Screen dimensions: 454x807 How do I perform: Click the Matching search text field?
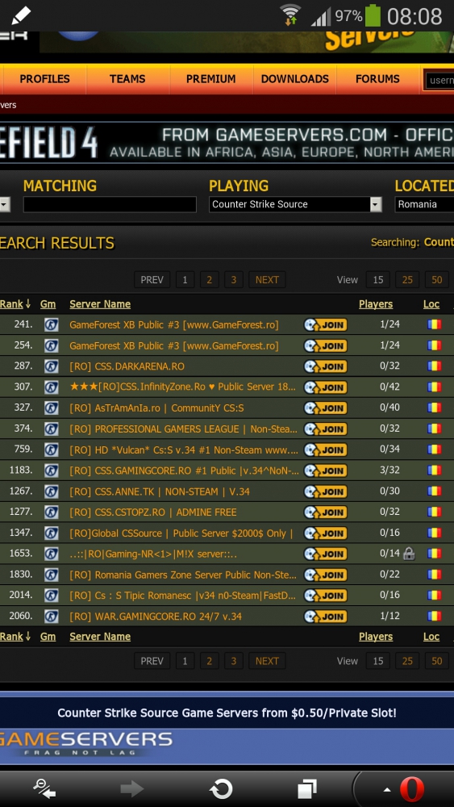110,204
